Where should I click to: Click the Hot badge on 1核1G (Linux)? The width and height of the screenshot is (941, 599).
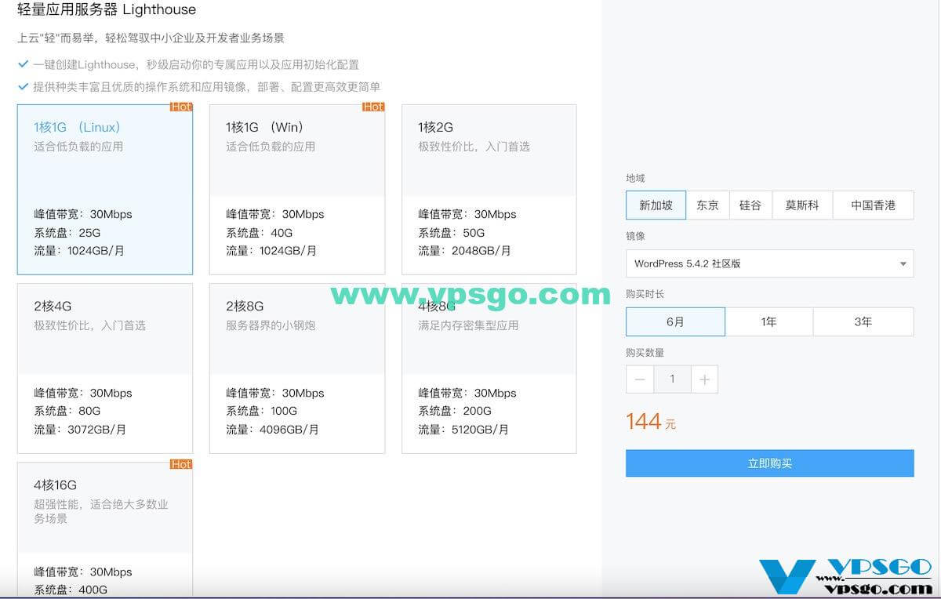pos(181,107)
